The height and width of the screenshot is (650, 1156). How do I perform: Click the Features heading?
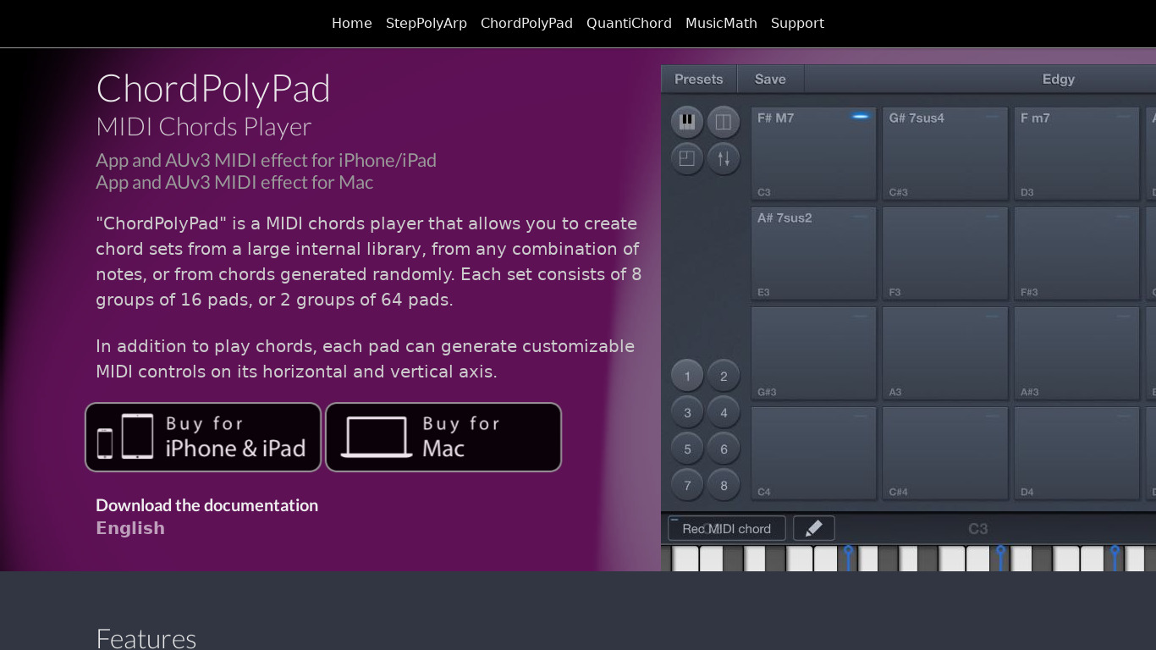coord(146,638)
